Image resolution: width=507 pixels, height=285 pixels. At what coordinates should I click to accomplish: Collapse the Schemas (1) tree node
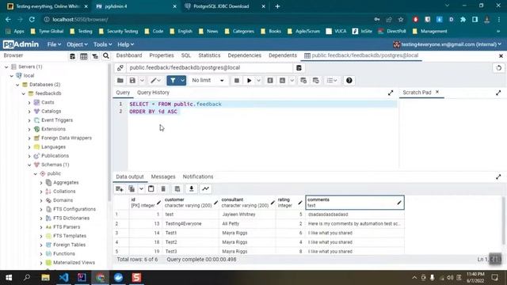coord(29,165)
